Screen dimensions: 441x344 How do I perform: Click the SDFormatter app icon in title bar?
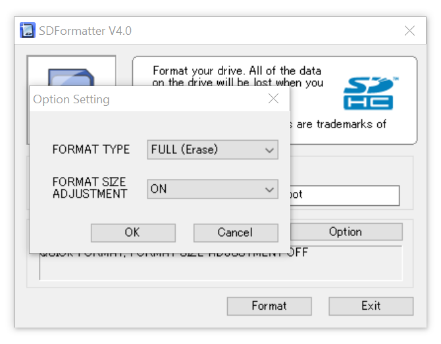tap(28, 31)
